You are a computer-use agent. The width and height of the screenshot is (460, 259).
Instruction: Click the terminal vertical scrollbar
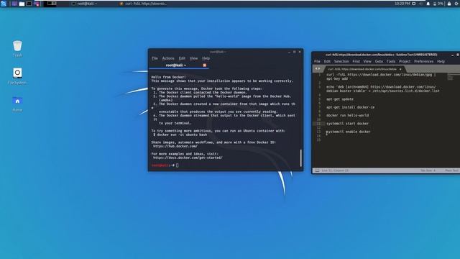click(x=300, y=158)
